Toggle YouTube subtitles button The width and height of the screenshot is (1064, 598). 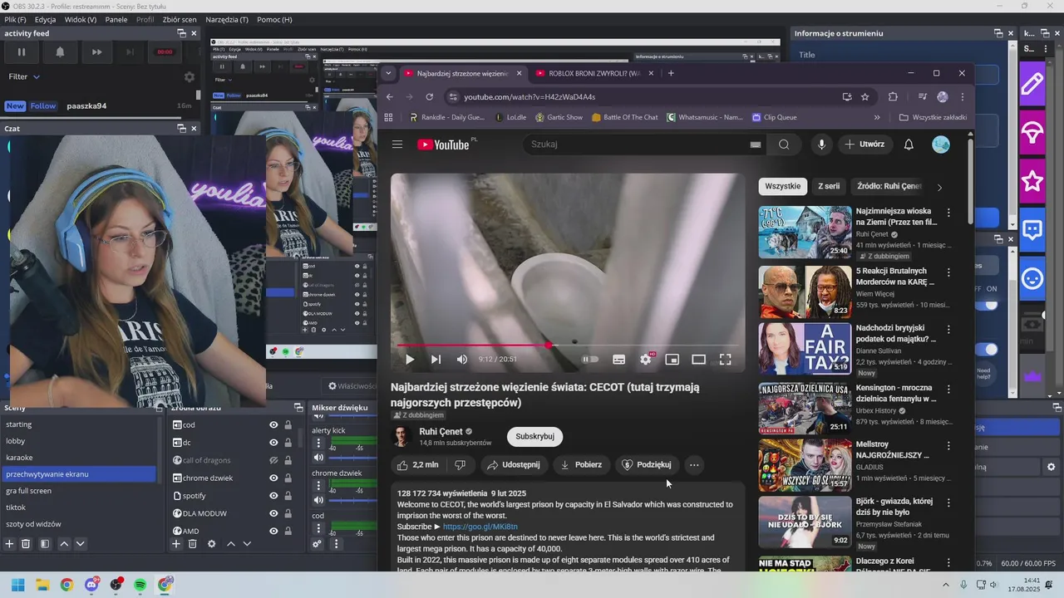pos(619,360)
